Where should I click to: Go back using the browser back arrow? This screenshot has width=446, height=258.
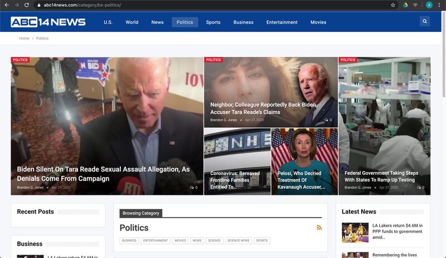7,5
